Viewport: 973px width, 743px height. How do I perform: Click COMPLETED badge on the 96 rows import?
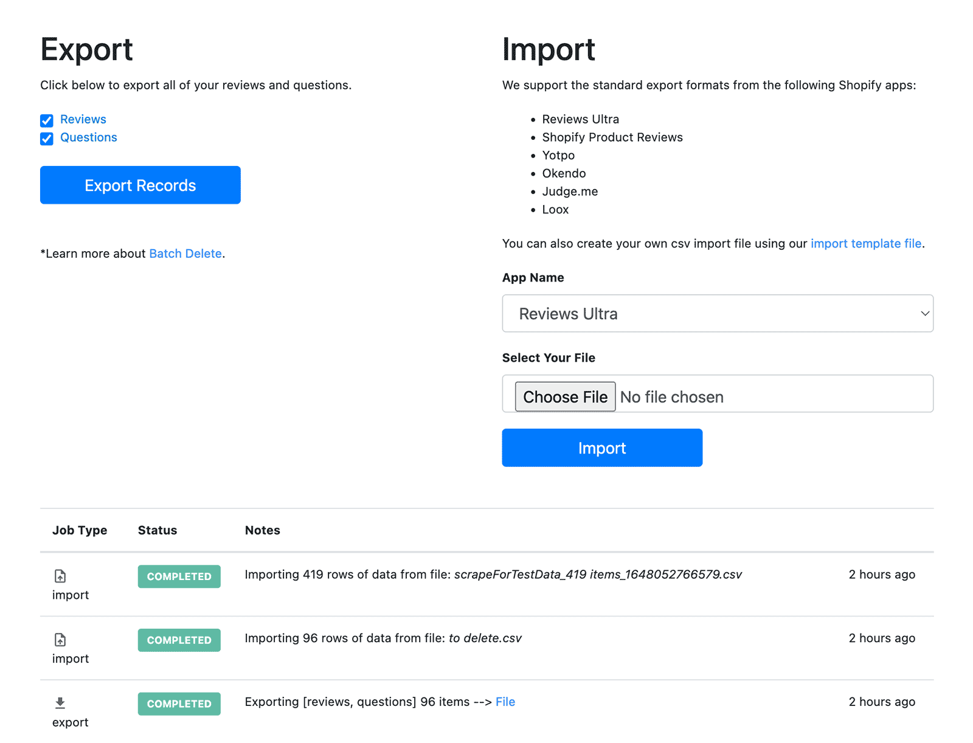[179, 640]
